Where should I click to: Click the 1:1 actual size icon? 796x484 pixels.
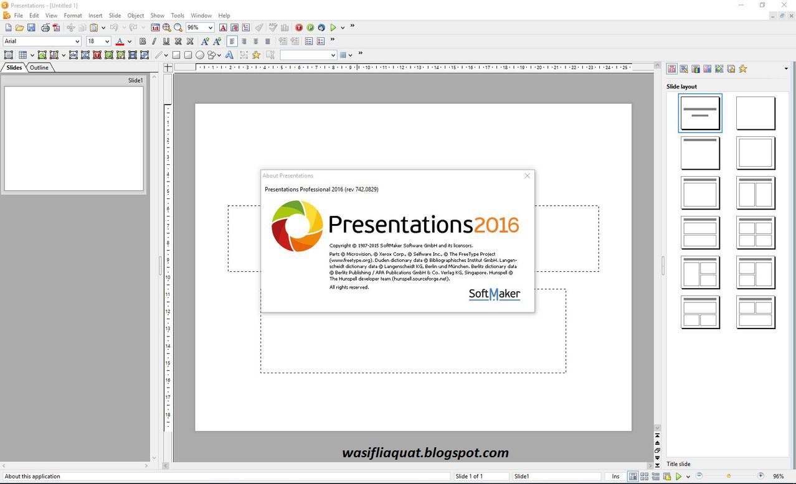155,27
